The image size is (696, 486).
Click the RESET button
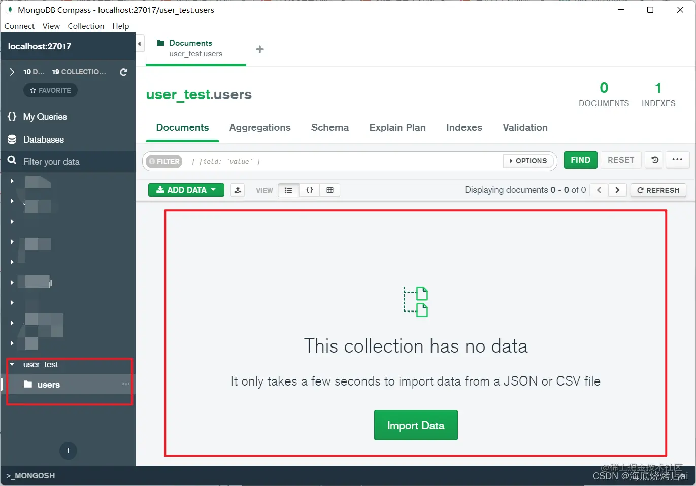(621, 160)
